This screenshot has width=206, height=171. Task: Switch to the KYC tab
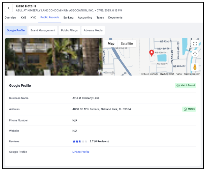(33, 18)
